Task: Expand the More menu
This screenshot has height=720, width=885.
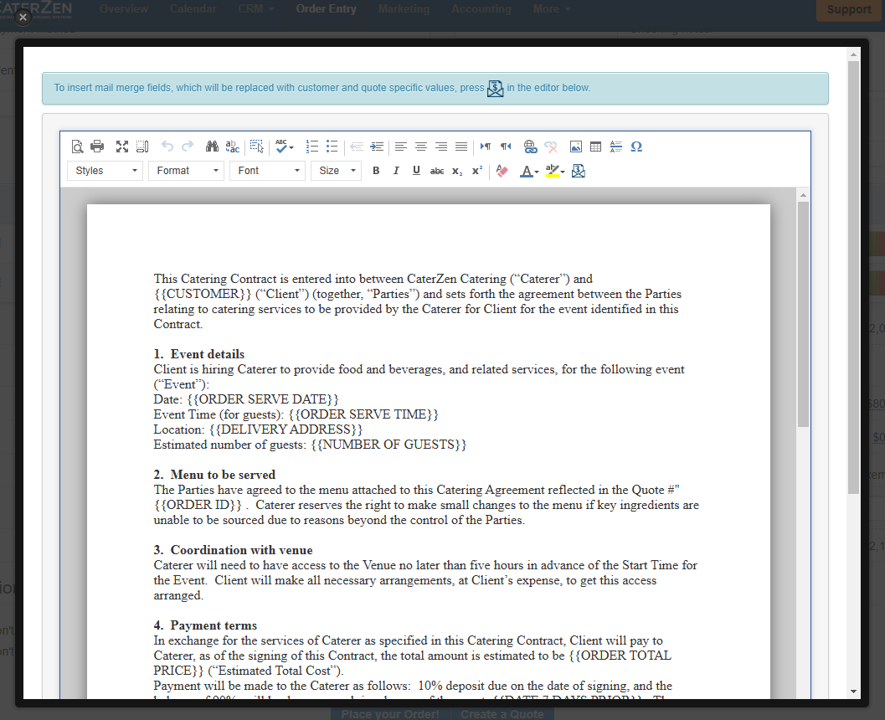Action: point(552,9)
